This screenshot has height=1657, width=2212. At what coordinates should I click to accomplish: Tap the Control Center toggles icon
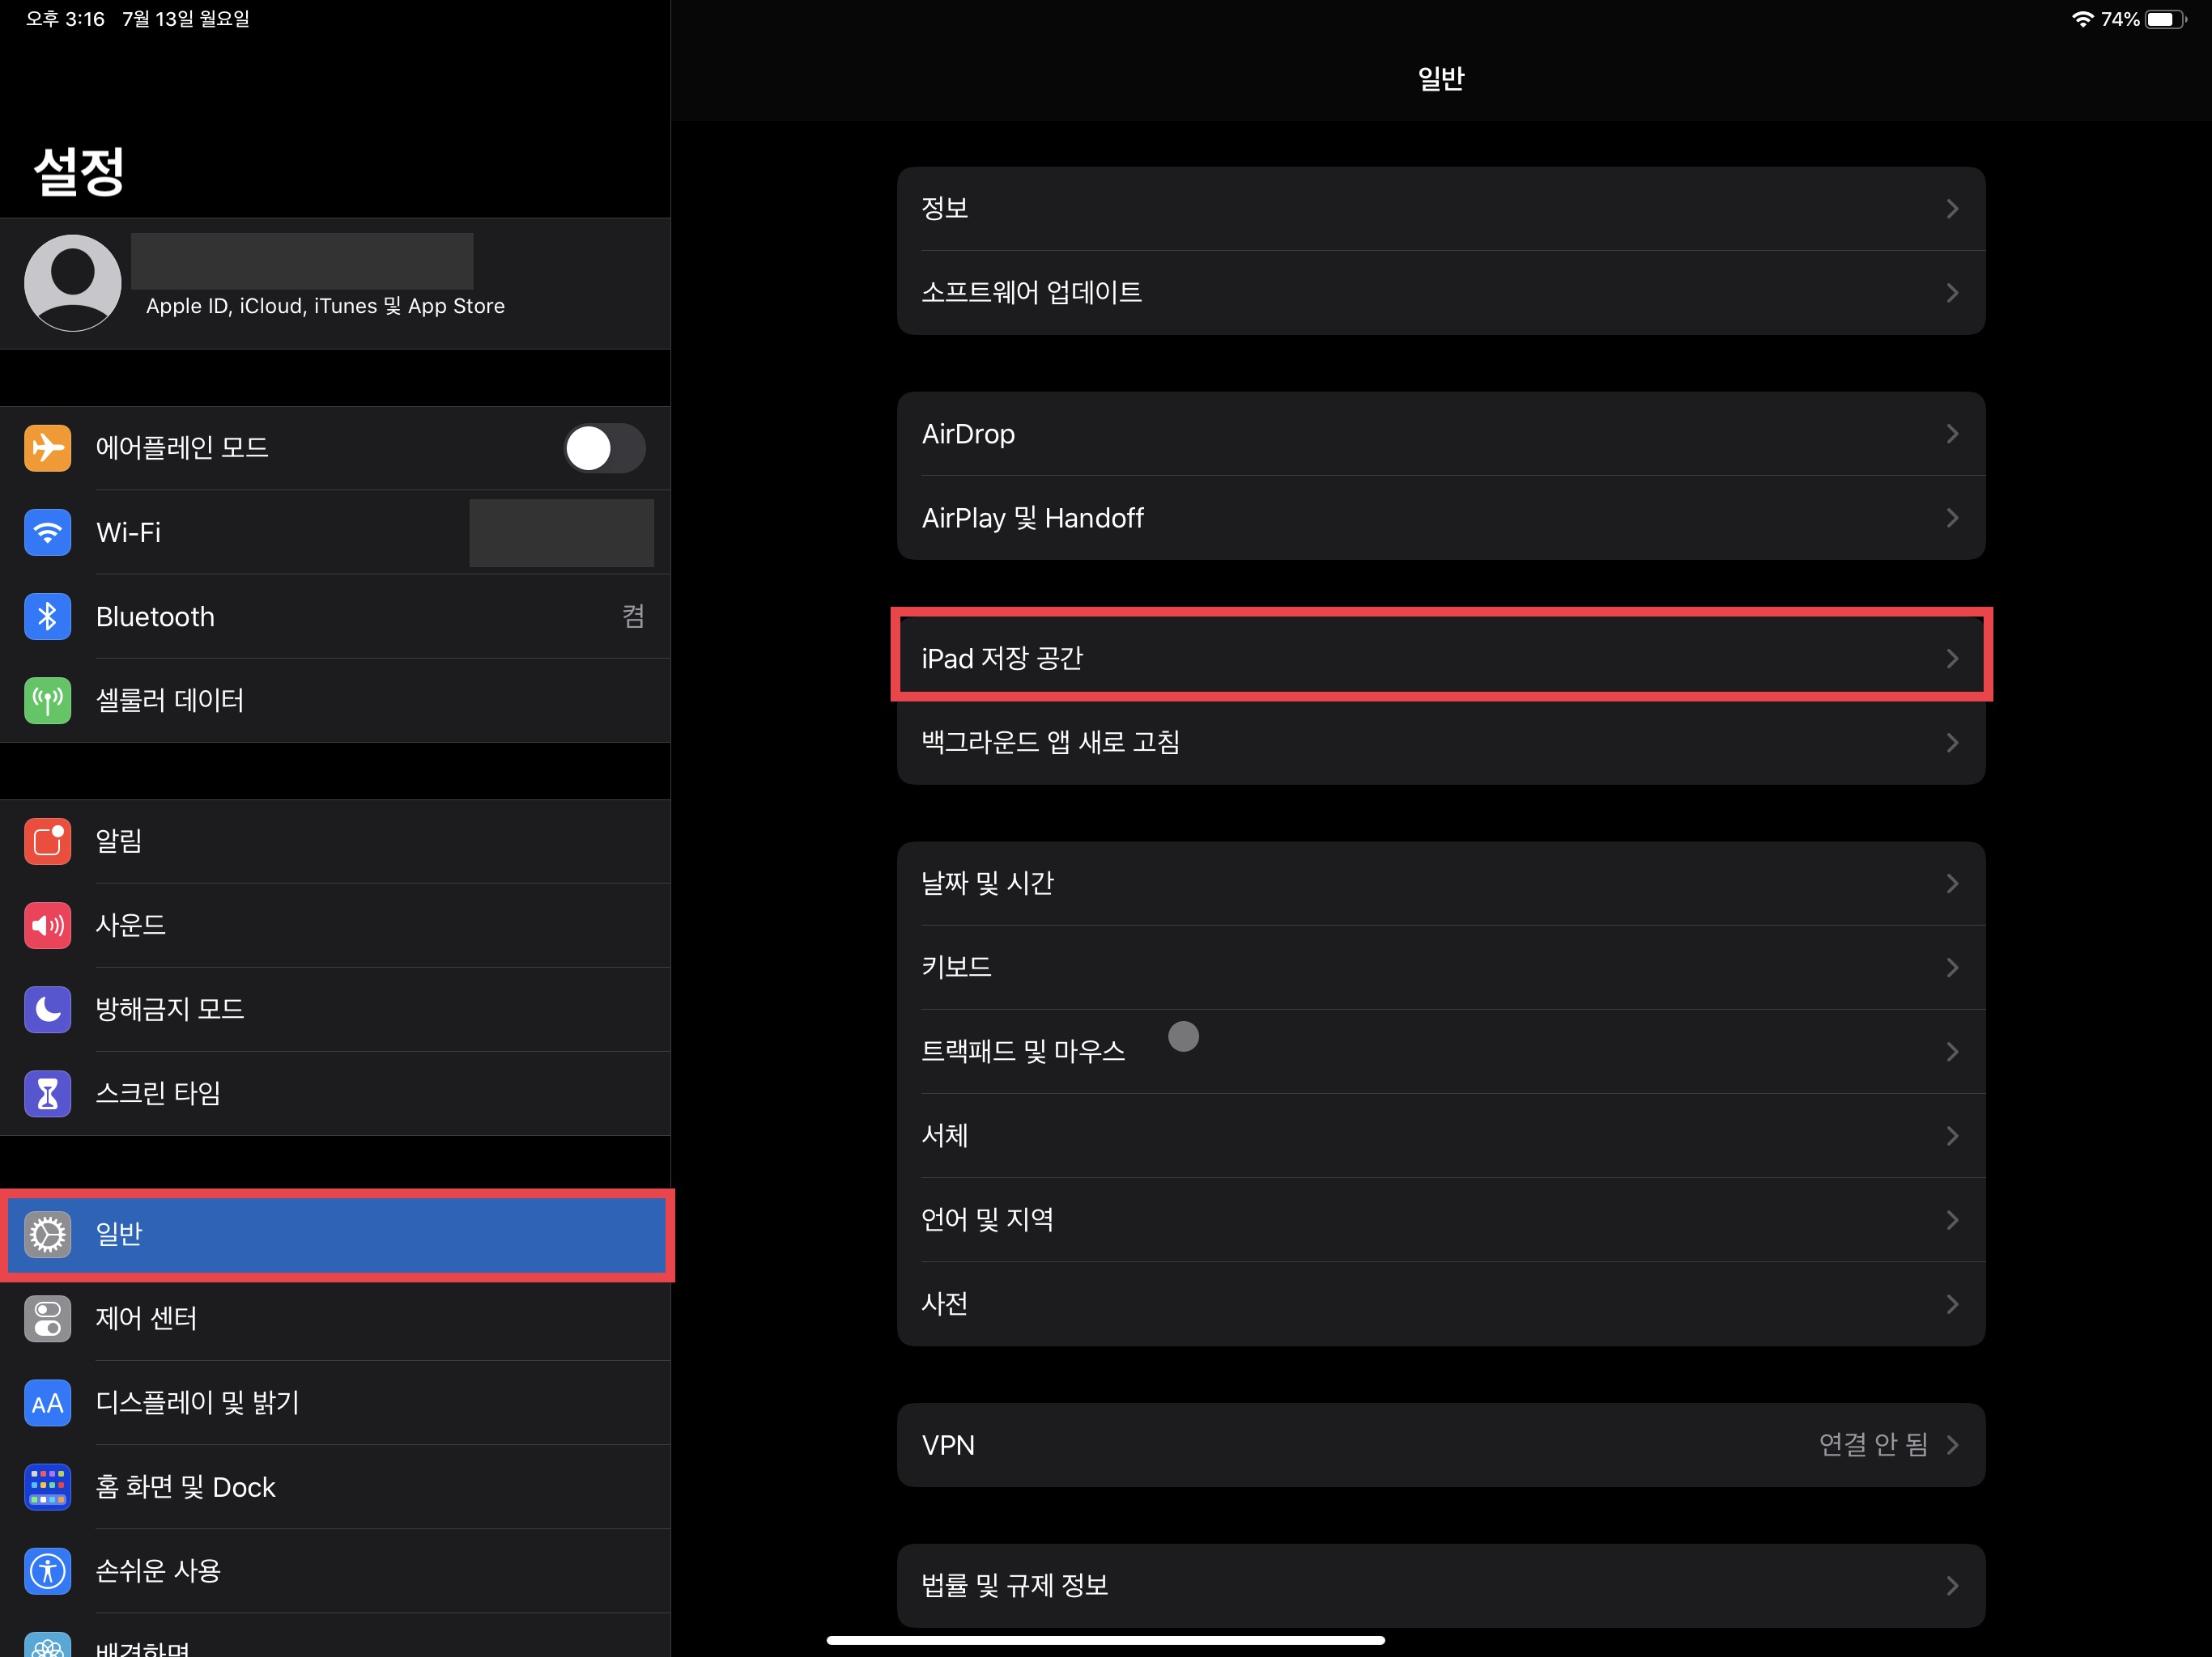pos(47,1318)
